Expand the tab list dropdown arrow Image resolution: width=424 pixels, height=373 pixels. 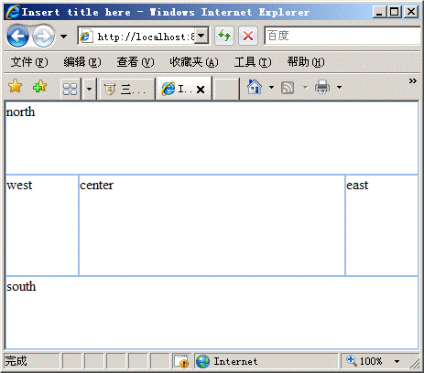coord(89,89)
